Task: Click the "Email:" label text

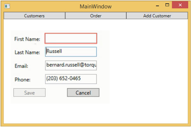Action: (22, 66)
